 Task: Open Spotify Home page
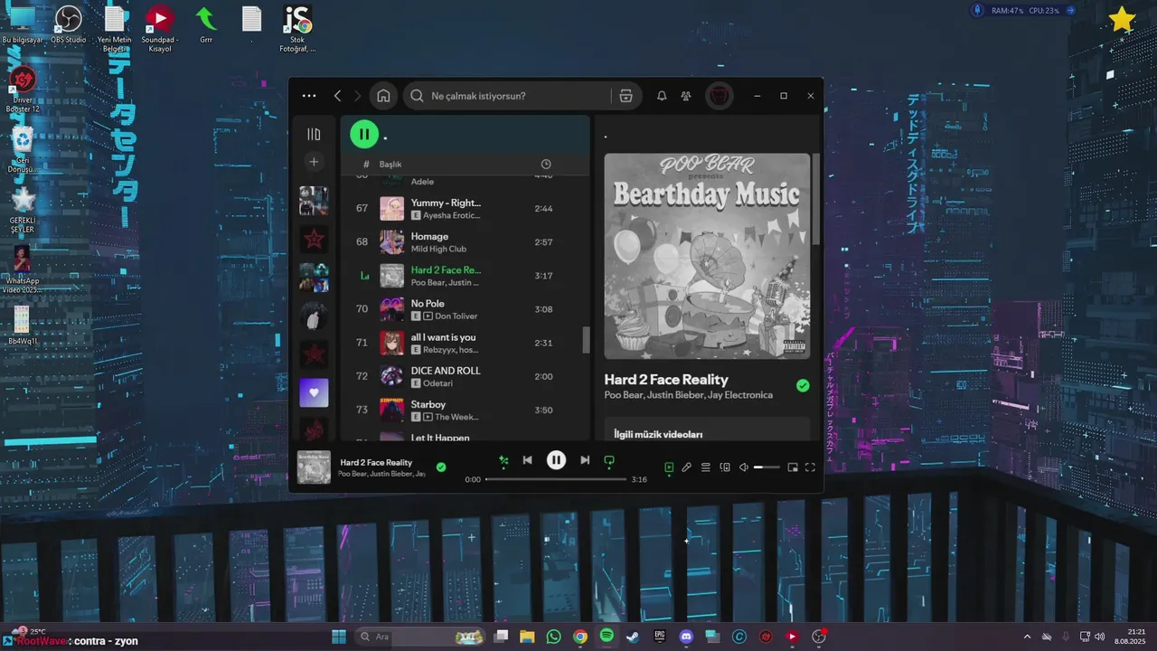coord(383,96)
